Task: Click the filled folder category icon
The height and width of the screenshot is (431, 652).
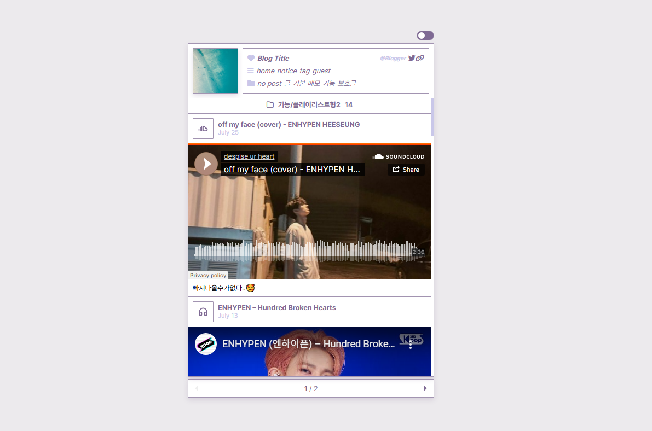Action: [x=251, y=83]
